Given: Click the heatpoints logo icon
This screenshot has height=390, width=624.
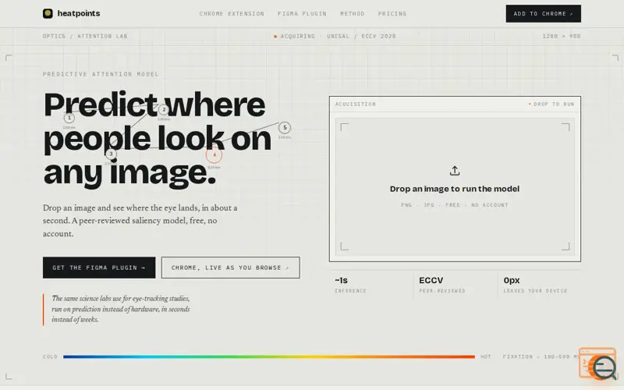Looking at the screenshot, I should click(48, 13).
